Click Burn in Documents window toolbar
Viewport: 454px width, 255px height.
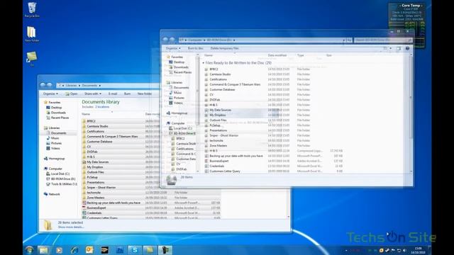point(127,93)
